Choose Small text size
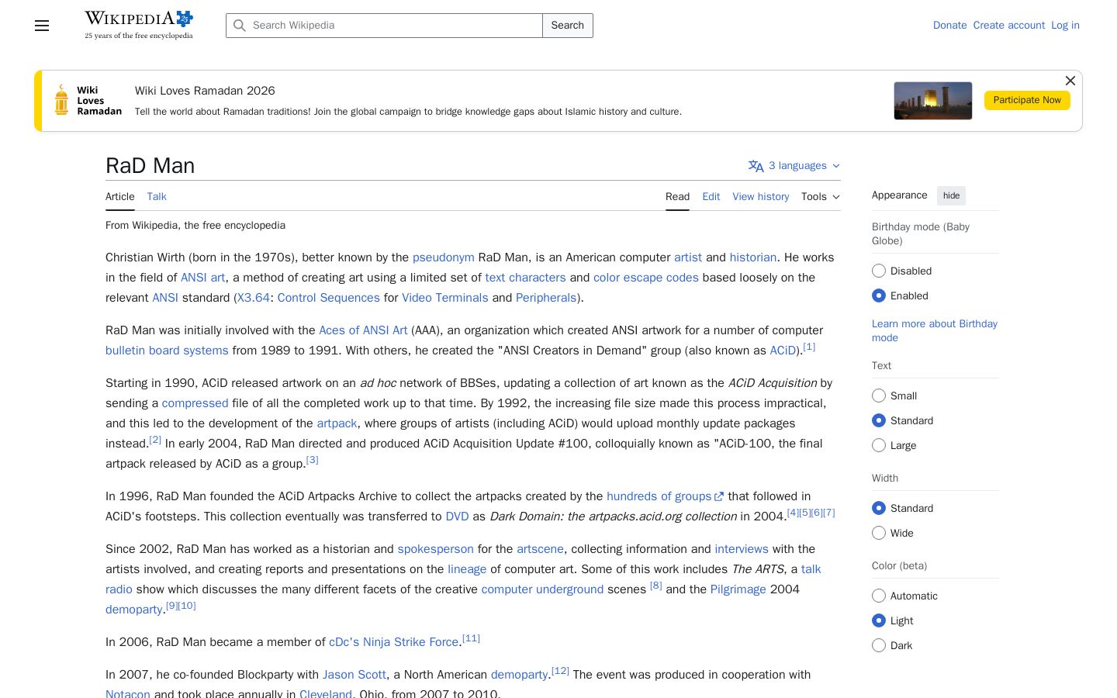The height and width of the screenshot is (698, 1117). pos(879,396)
